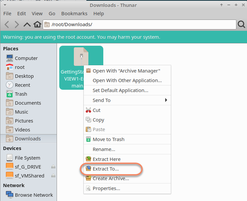
Task: Click the /root/Downloads/ path field
Action: [x=140, y=25]
